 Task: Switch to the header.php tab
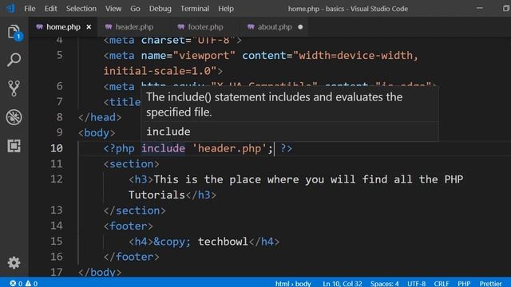[134, 27]
